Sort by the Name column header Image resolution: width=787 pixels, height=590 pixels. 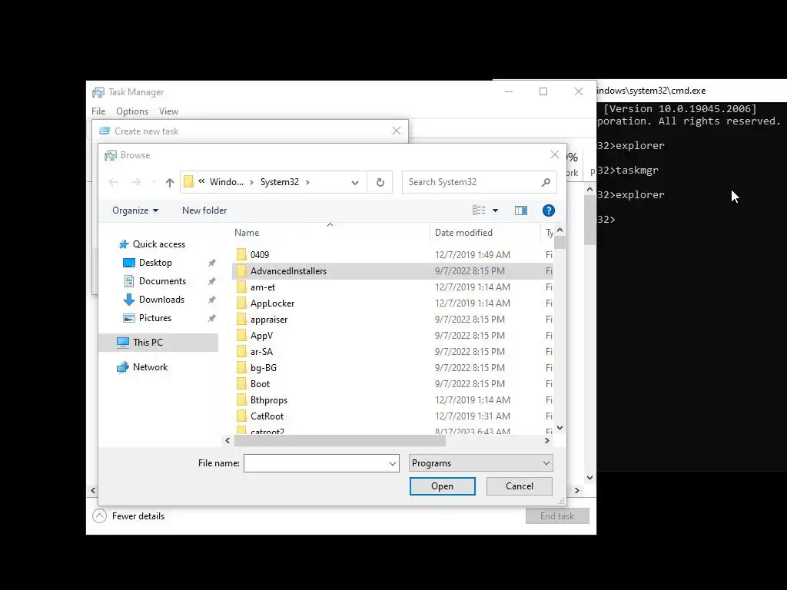click(331, 233)
